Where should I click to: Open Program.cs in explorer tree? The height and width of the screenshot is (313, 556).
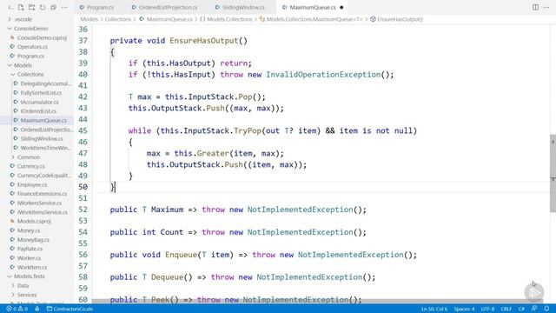pyautogui.click(x=30, y=56)
